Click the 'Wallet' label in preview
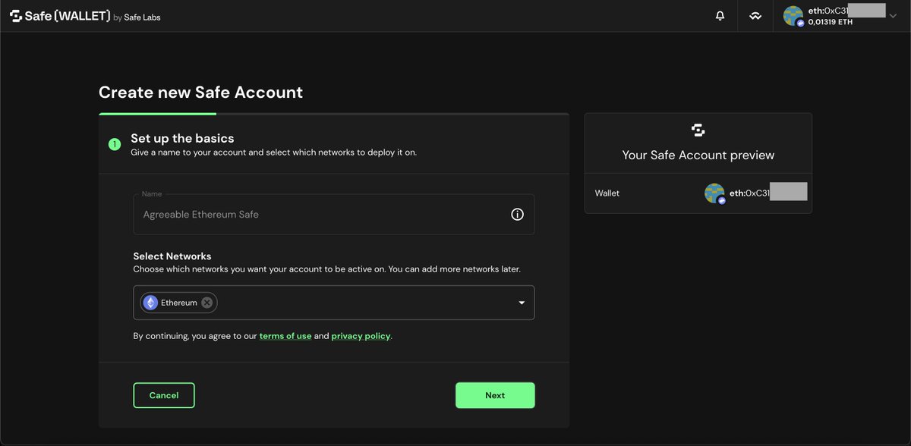This screenshot has width=911, height=446. 607,193
